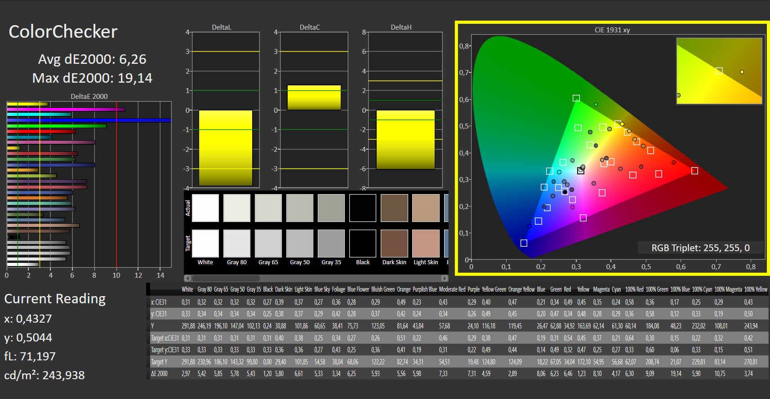Click the RGB Triplet readout label
770x399 pixels.
coord(700,248)
